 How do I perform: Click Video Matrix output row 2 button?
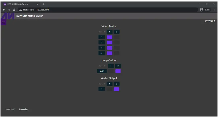(102, 42)
